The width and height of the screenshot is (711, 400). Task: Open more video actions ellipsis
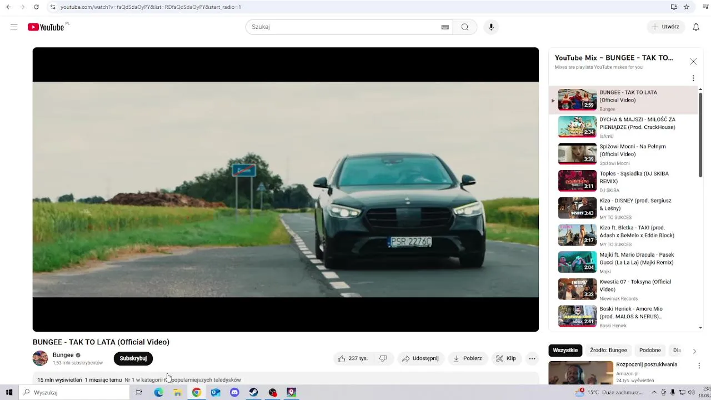[532, 358]
